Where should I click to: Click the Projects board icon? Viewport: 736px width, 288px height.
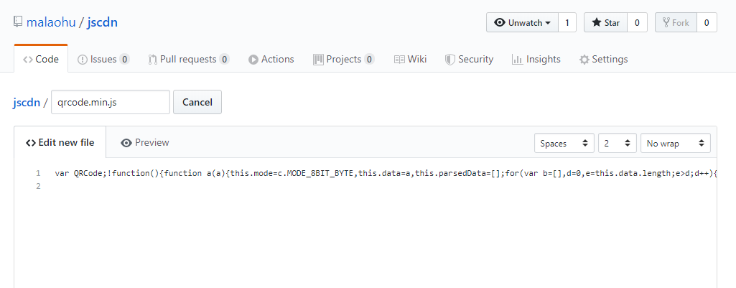(x=318, y=59)
